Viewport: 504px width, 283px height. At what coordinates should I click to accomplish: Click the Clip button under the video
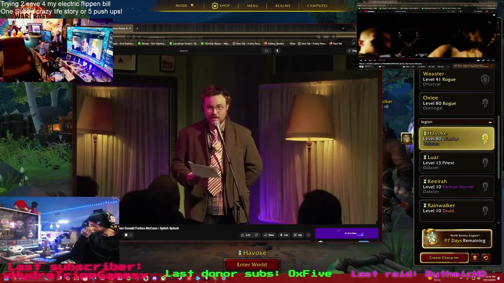tap(298, 235)
